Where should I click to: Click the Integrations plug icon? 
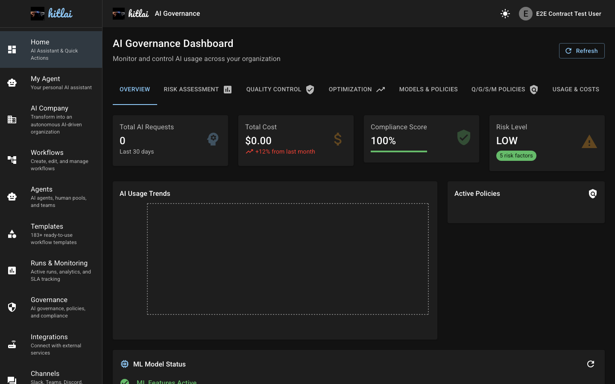12,344
